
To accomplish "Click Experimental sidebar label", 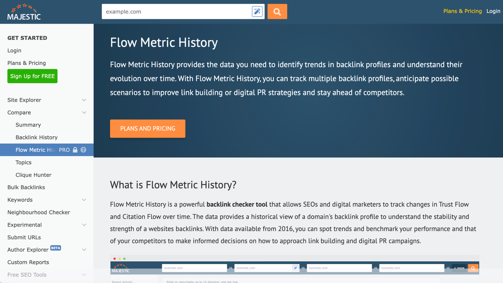I will [x=24, y=225].
